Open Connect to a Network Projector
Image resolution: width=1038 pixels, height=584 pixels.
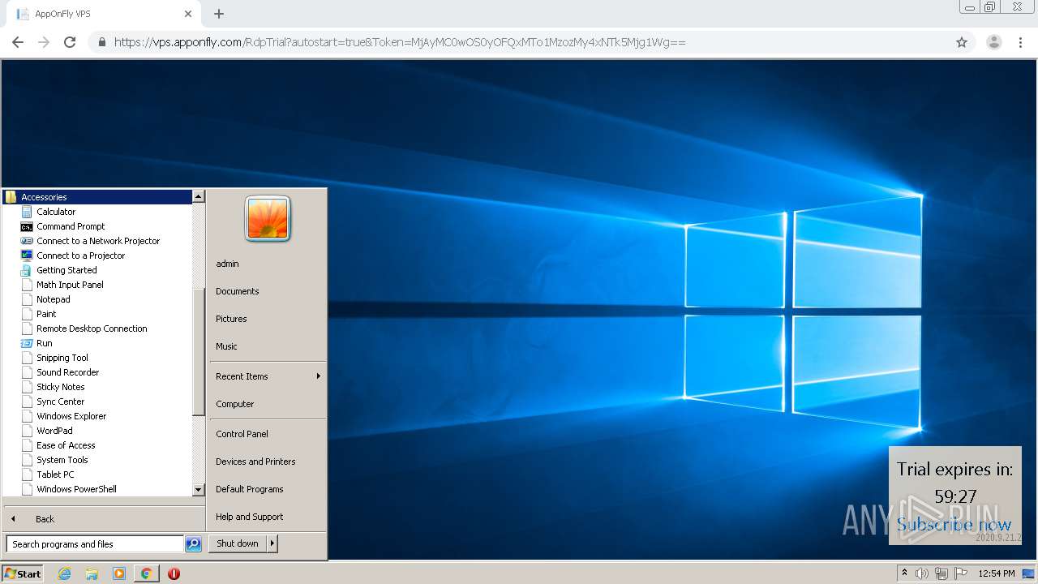pyautogui.click(x=98, y=241)
